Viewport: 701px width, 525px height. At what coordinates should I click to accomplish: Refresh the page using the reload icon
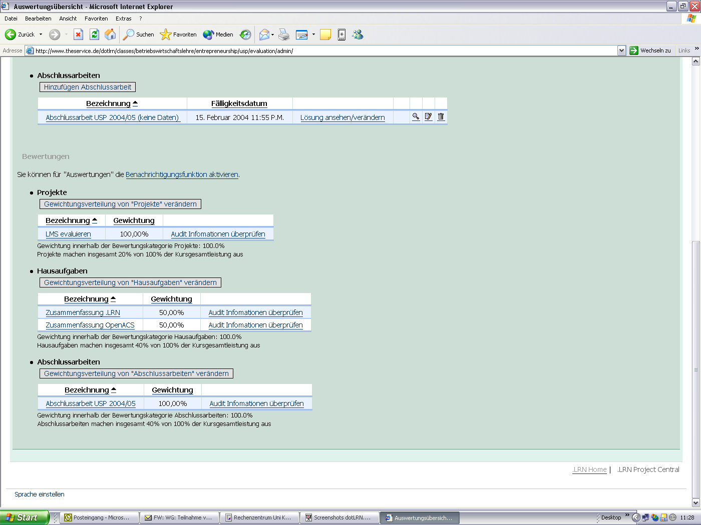coord(94,34)
